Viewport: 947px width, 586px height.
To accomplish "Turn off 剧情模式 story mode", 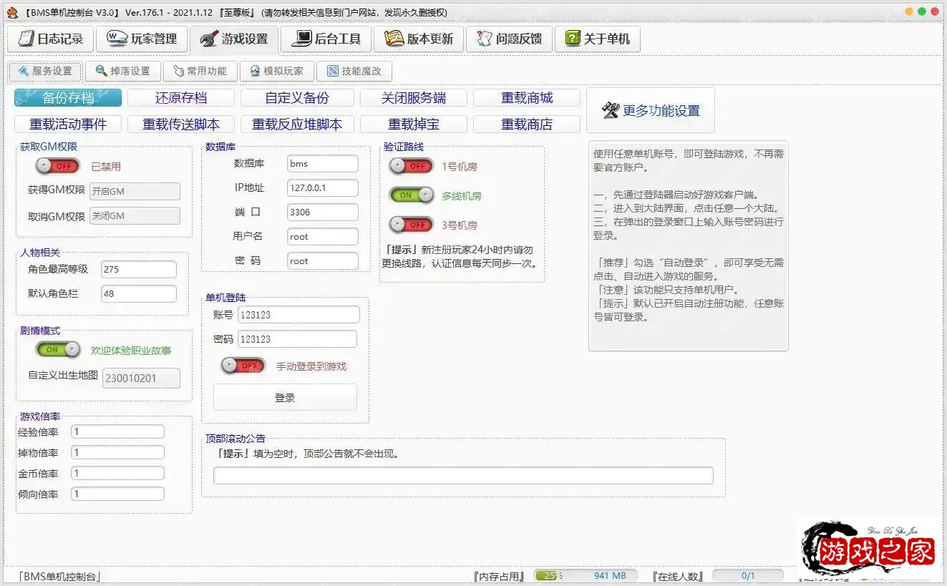I will click(56, 349).
